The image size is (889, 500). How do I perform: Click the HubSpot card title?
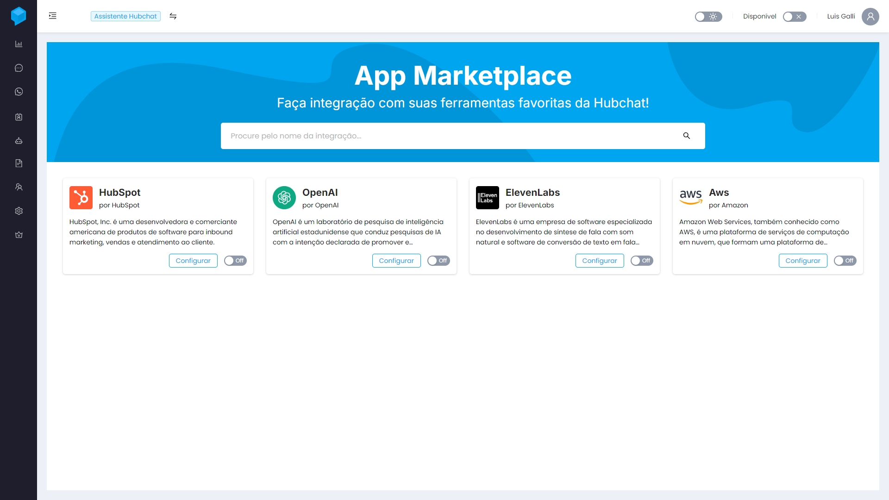point(119,192)
